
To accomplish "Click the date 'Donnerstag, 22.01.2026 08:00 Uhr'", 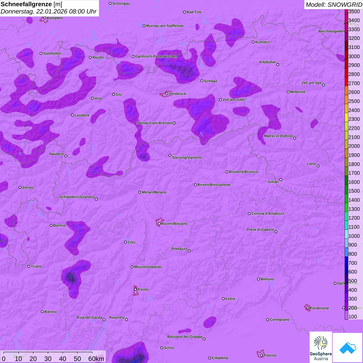I will (x=48, y=11).
